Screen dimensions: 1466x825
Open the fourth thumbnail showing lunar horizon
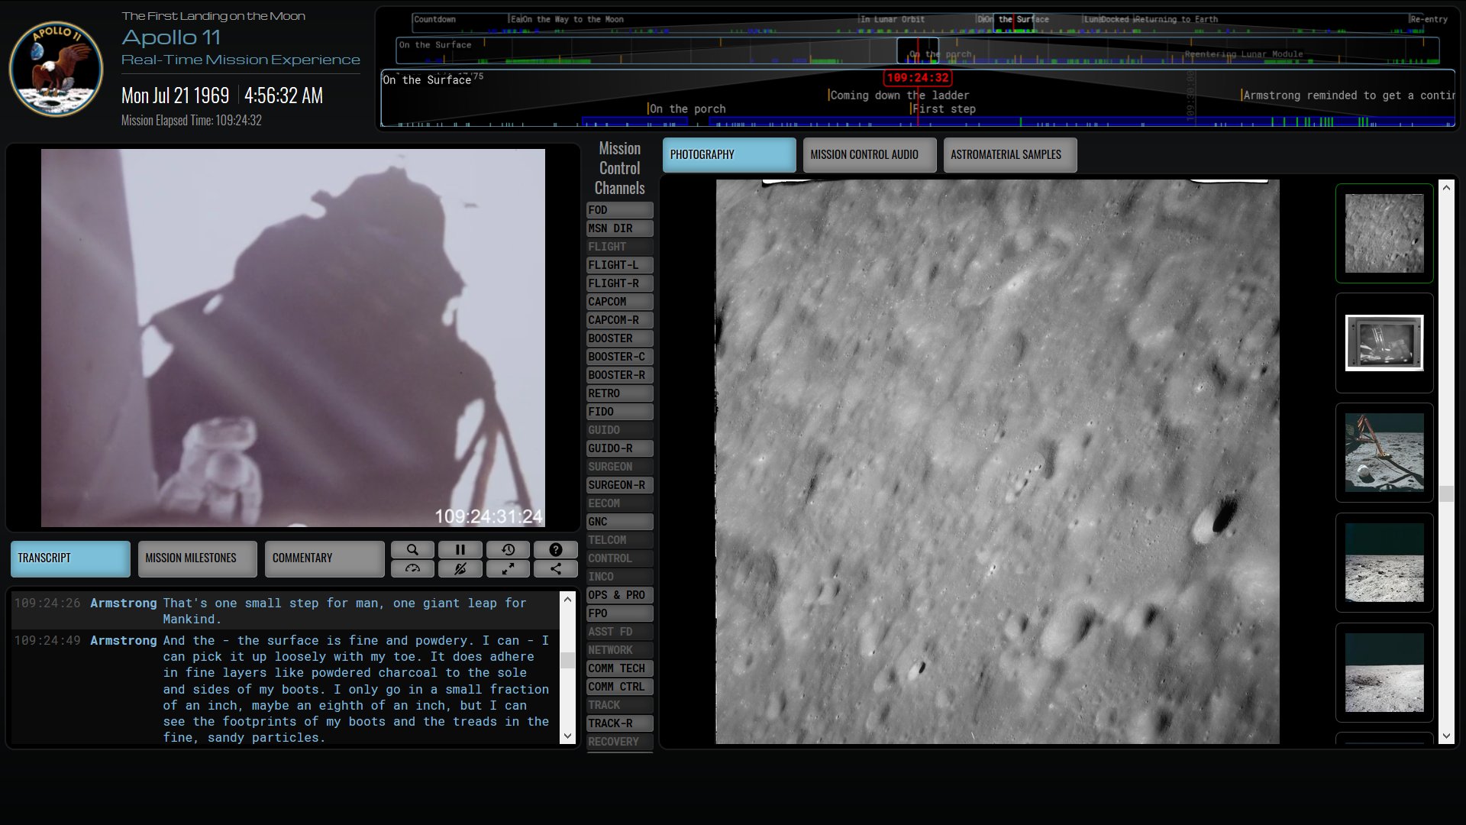1384,563
